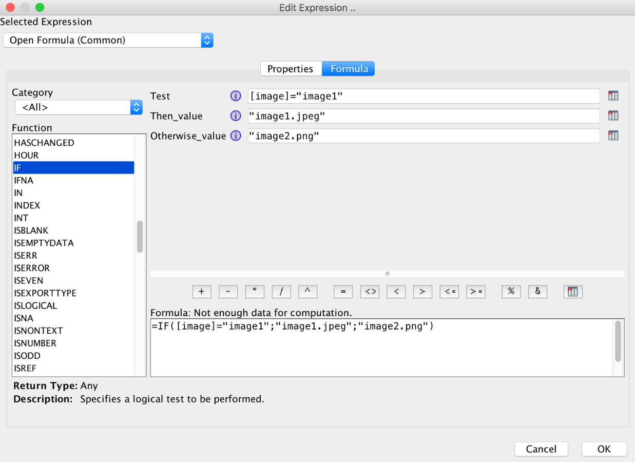This screenshot has width=635, height=462.
Task: Insert the plus operator
Action: (202, 292)
